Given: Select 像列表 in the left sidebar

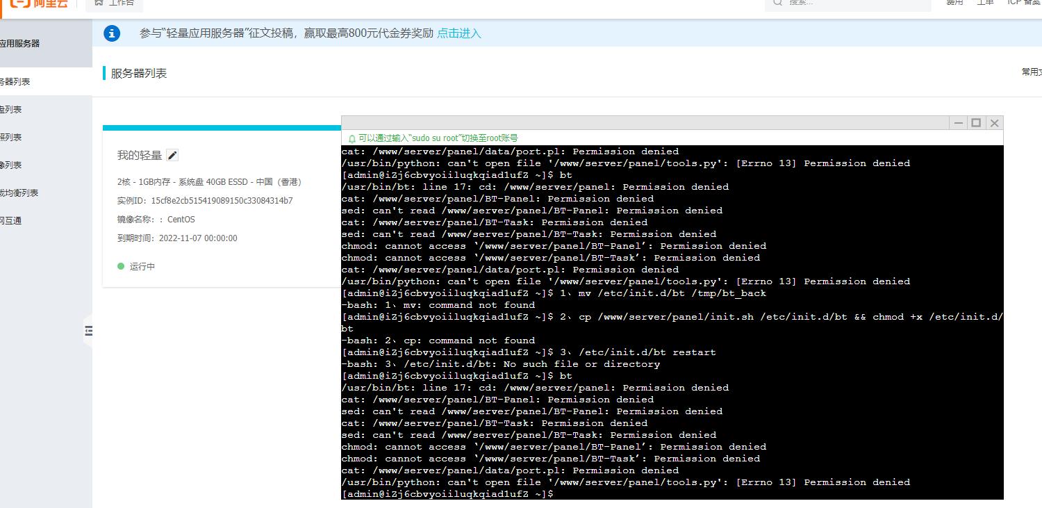Looking at the screenshot, I should [11, 165].
